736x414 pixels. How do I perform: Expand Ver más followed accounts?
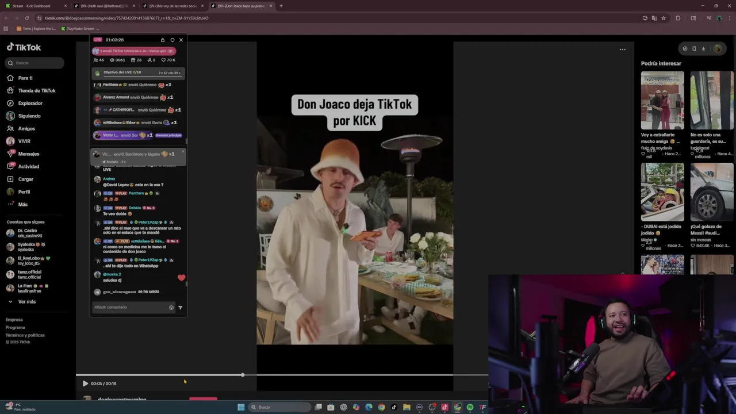(x=22, y=301)
